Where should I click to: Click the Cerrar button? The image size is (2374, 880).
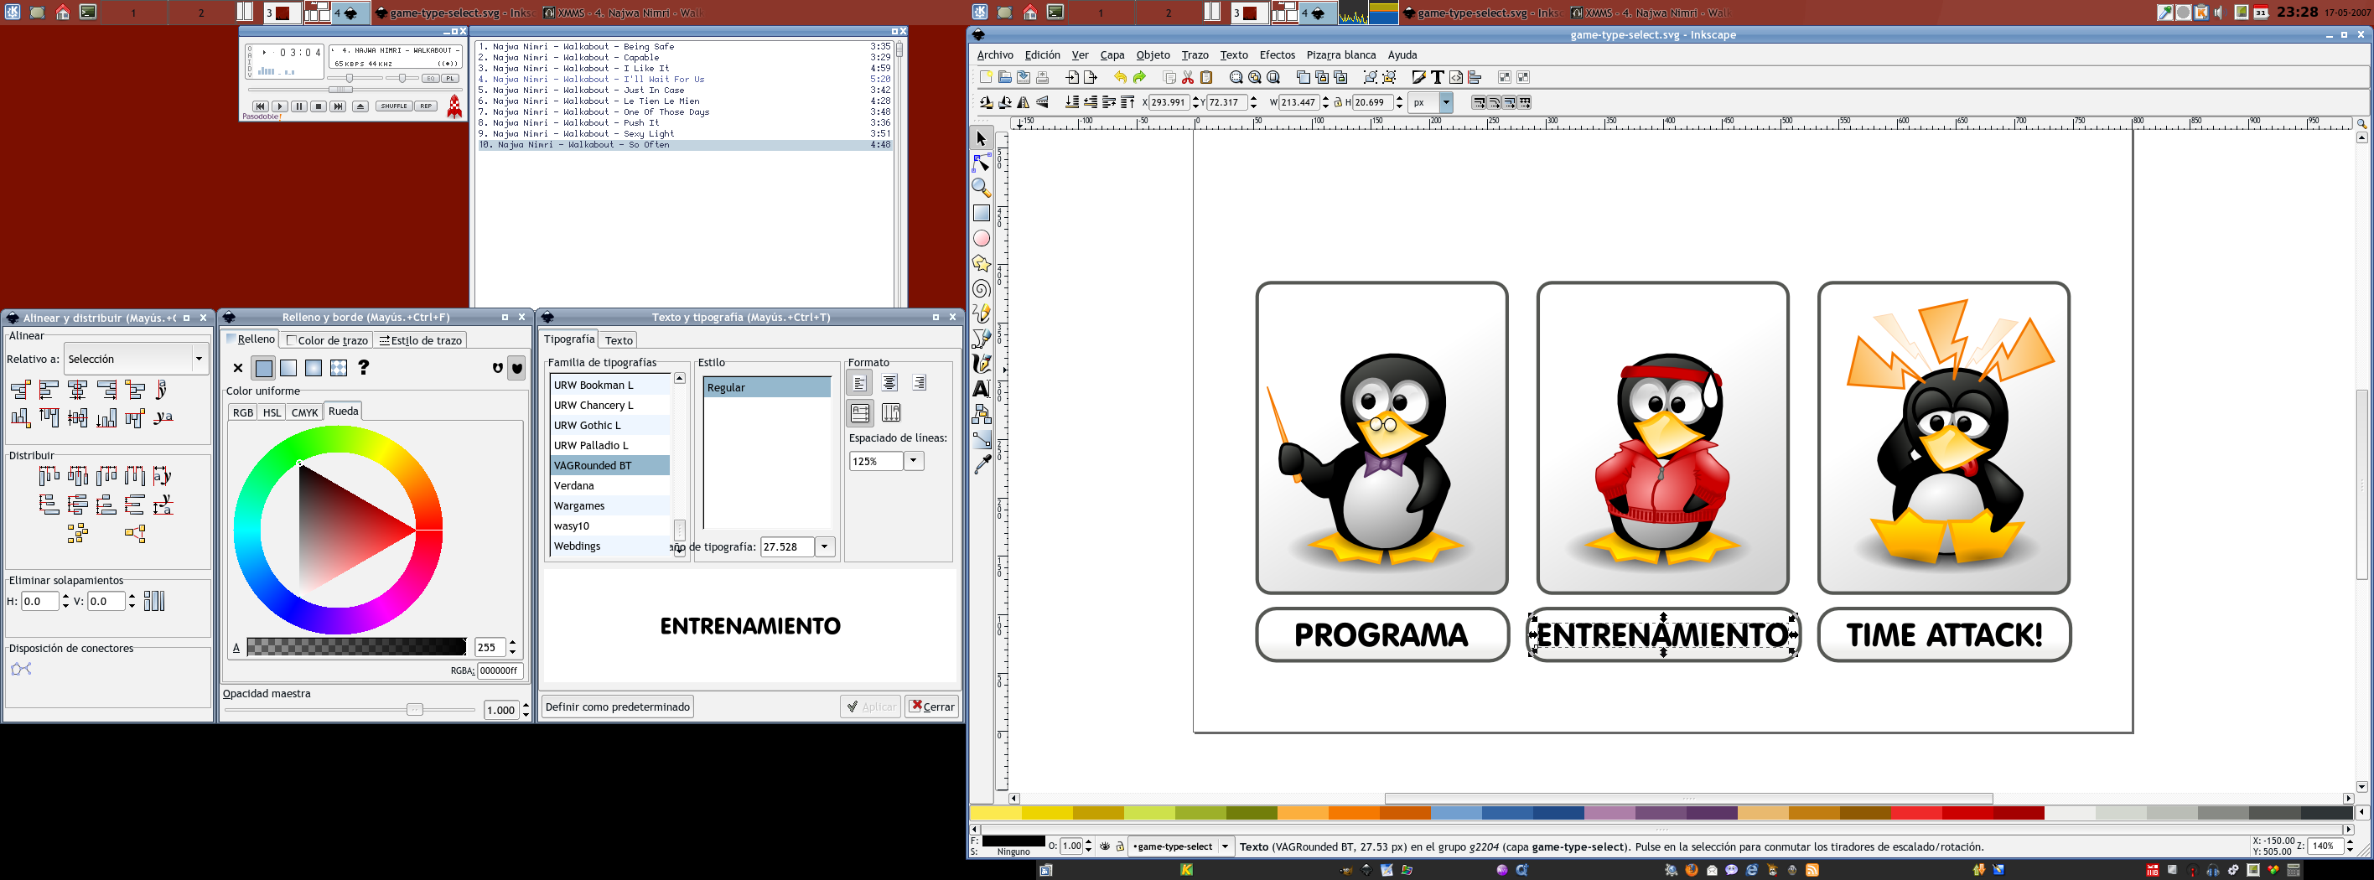pyautogui.click(x=931, y=707)
